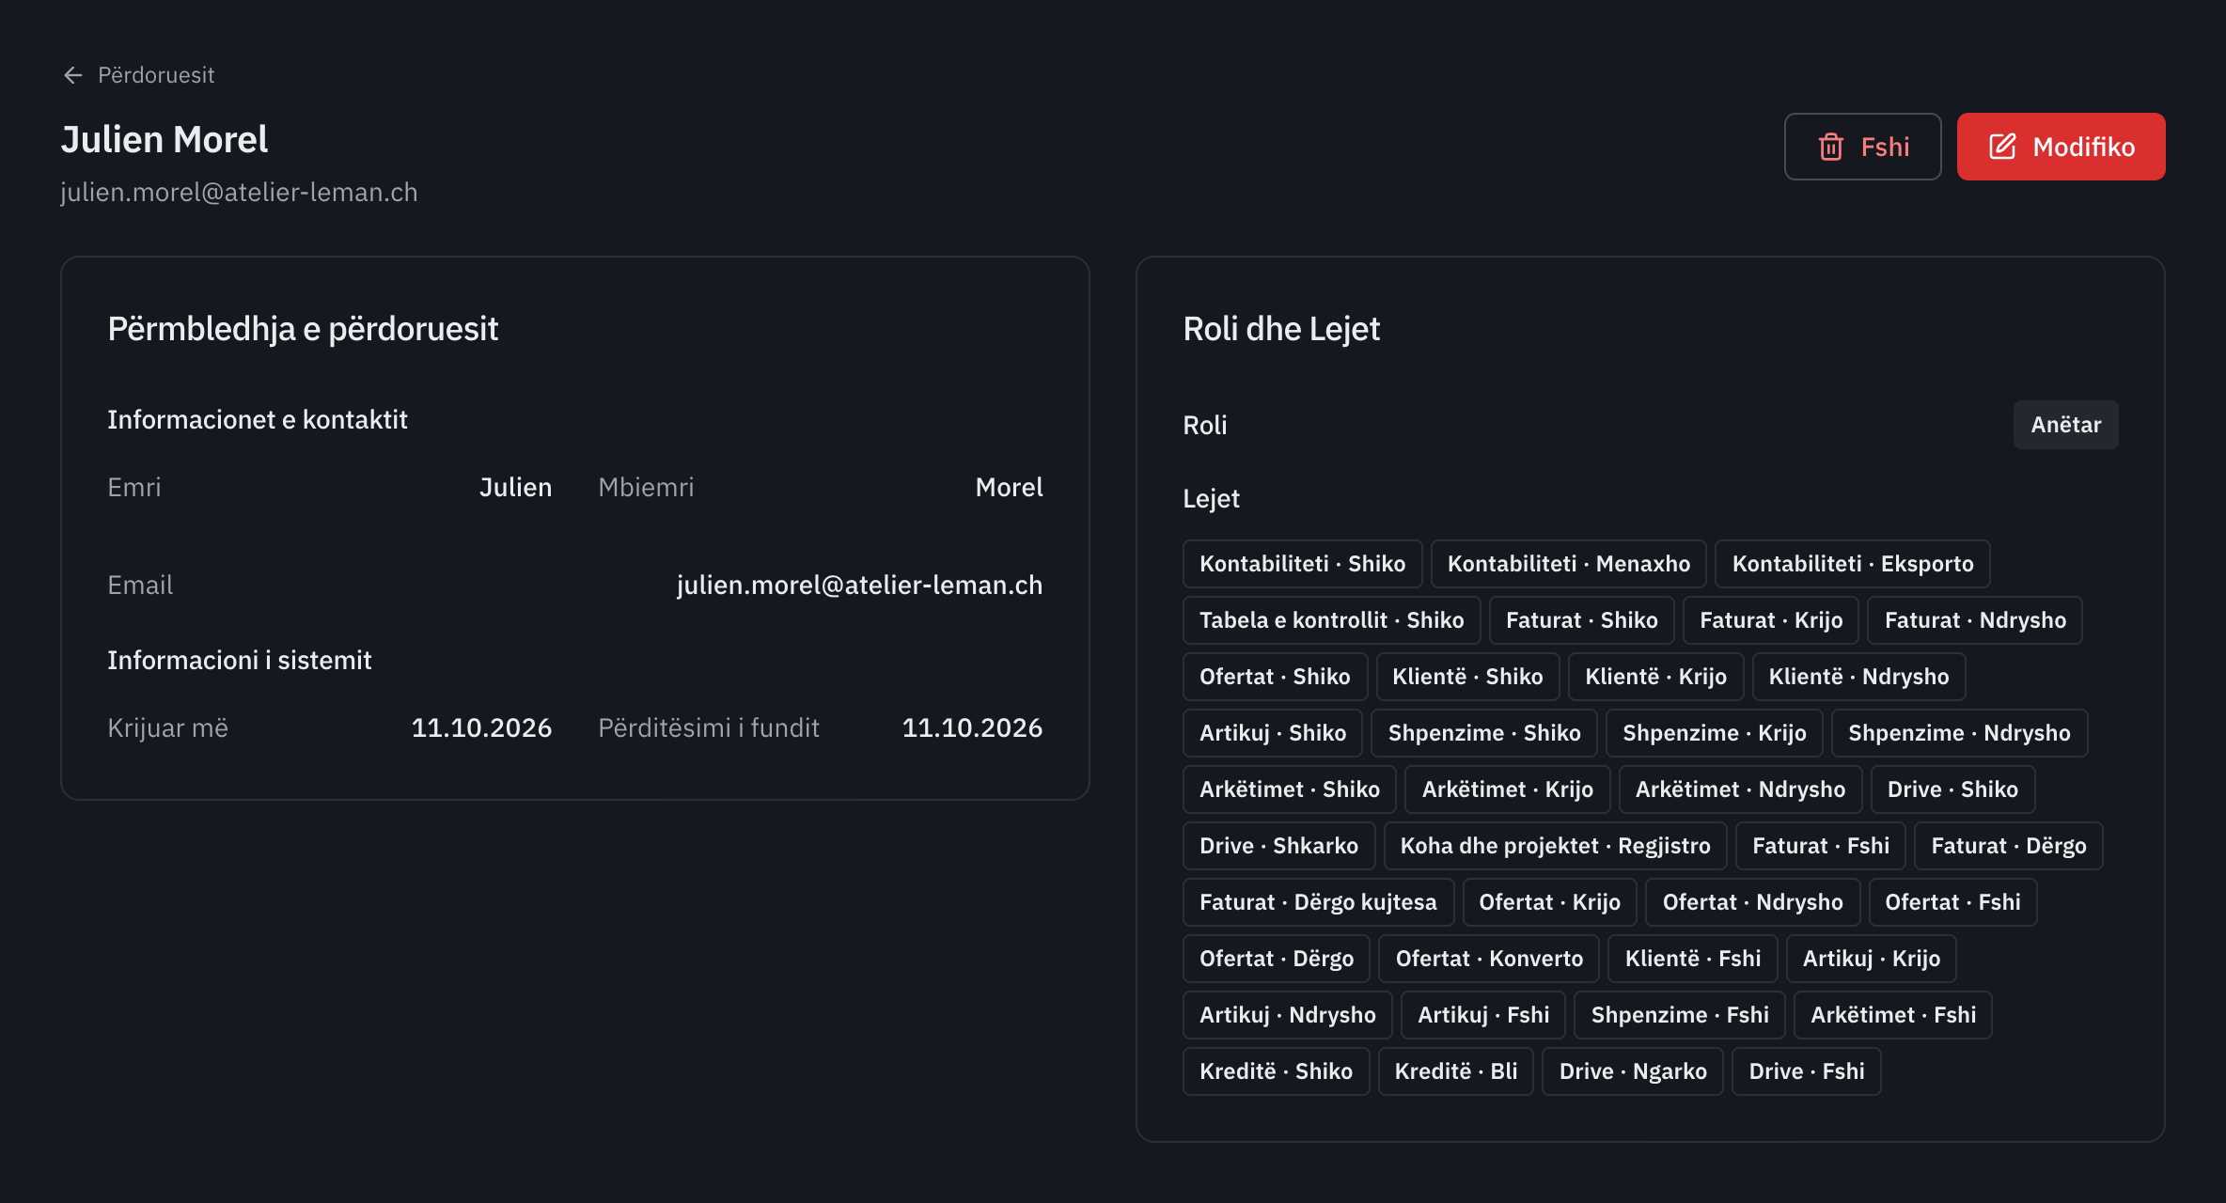Click the trash icon in the Fshi button

[1830, 147]
